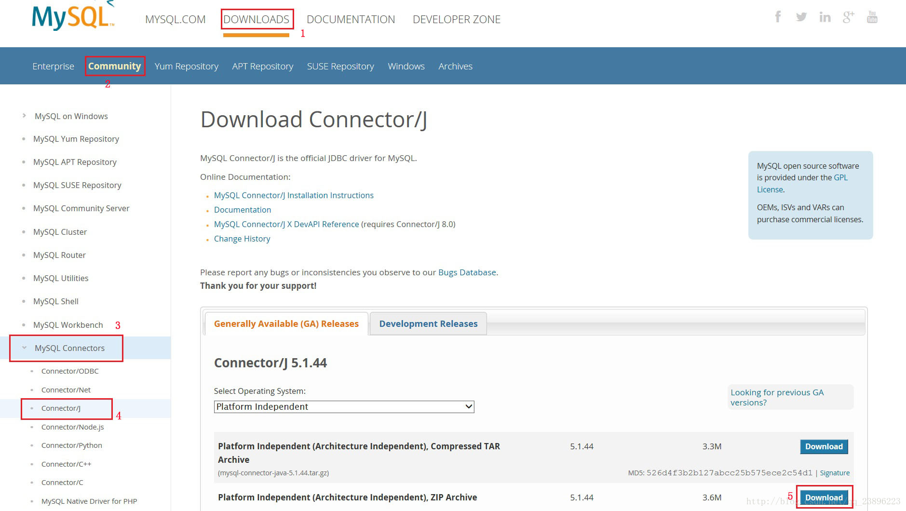
Task: Switch to Generally Available (GA) Releases tab
Action: pos(286,324)
